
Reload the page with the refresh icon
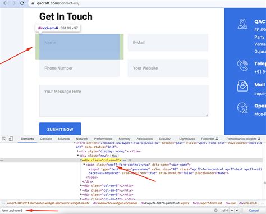point(22,3)
